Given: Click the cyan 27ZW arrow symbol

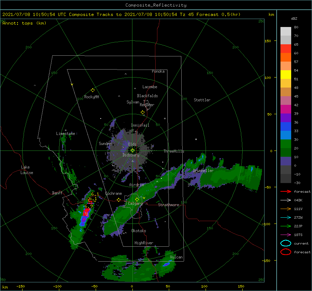Looking at the screenshot, I should [286, 218].
